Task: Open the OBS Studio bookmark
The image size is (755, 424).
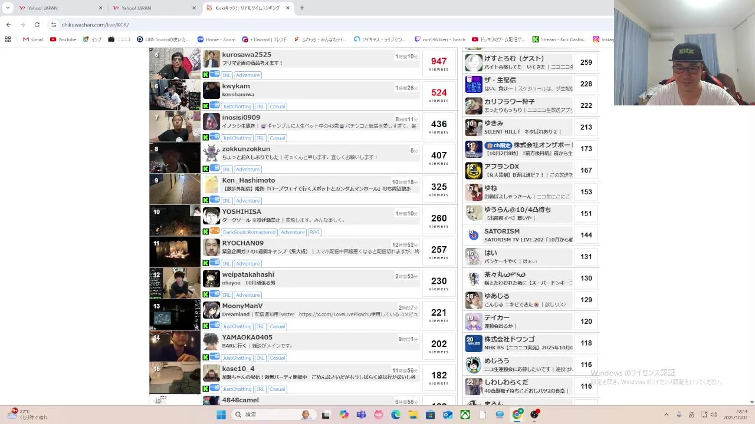Action: pos(163,39)
